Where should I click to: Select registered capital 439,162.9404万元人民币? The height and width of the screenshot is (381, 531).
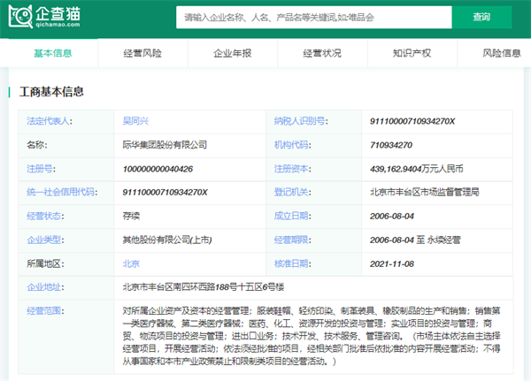[417, 169]
